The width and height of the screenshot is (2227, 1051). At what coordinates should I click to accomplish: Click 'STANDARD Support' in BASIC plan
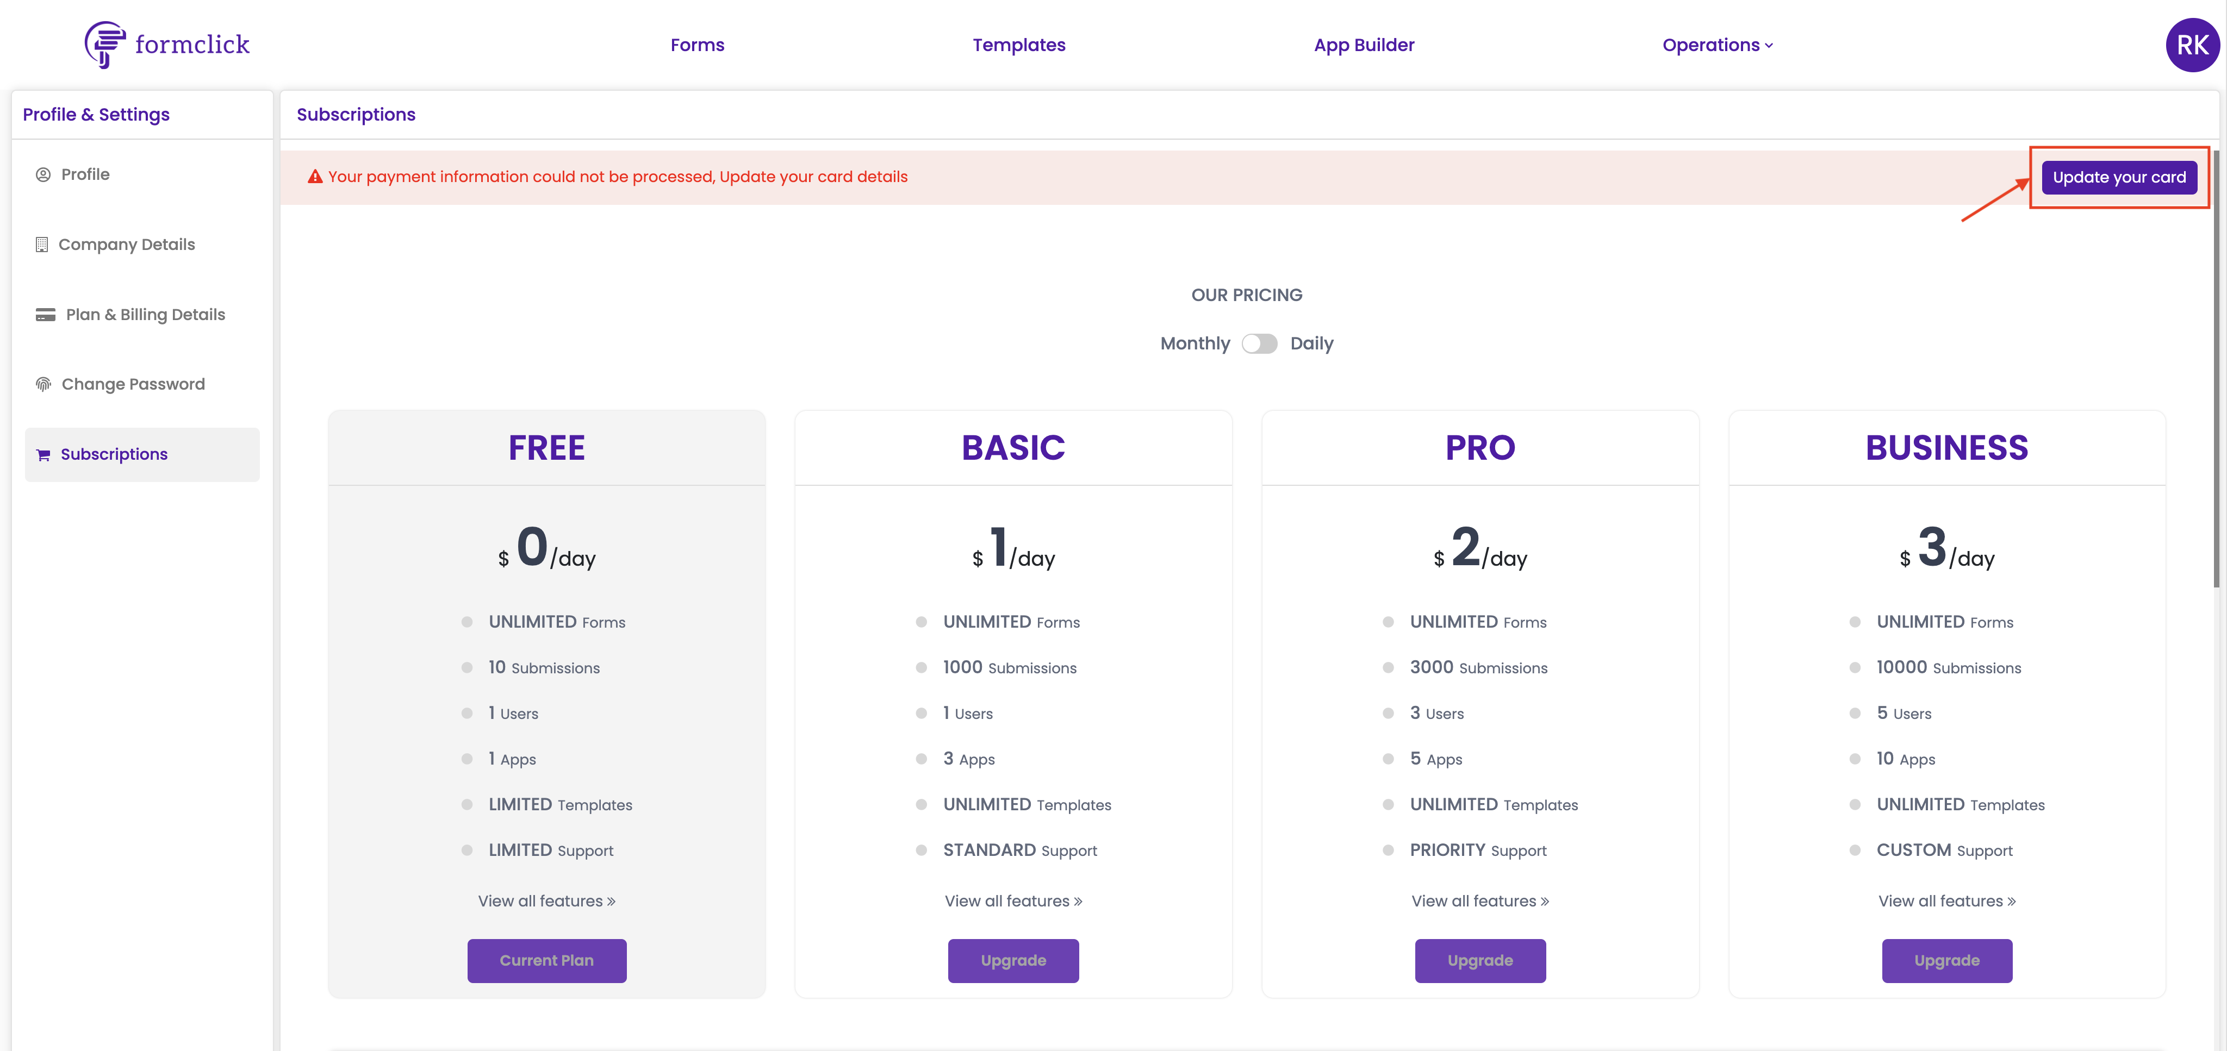(1020, 850)
